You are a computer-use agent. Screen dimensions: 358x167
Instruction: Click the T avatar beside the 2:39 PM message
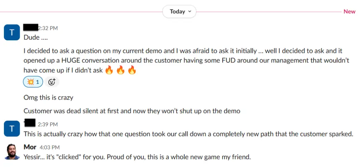click(12, 128)
